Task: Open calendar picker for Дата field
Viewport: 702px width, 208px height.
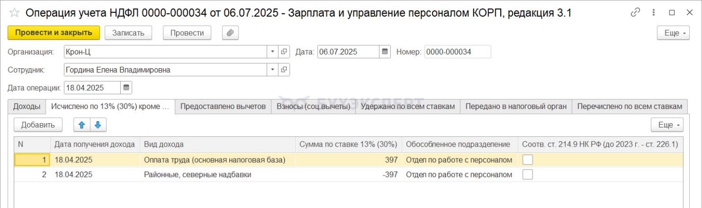Action: (385, 52)
